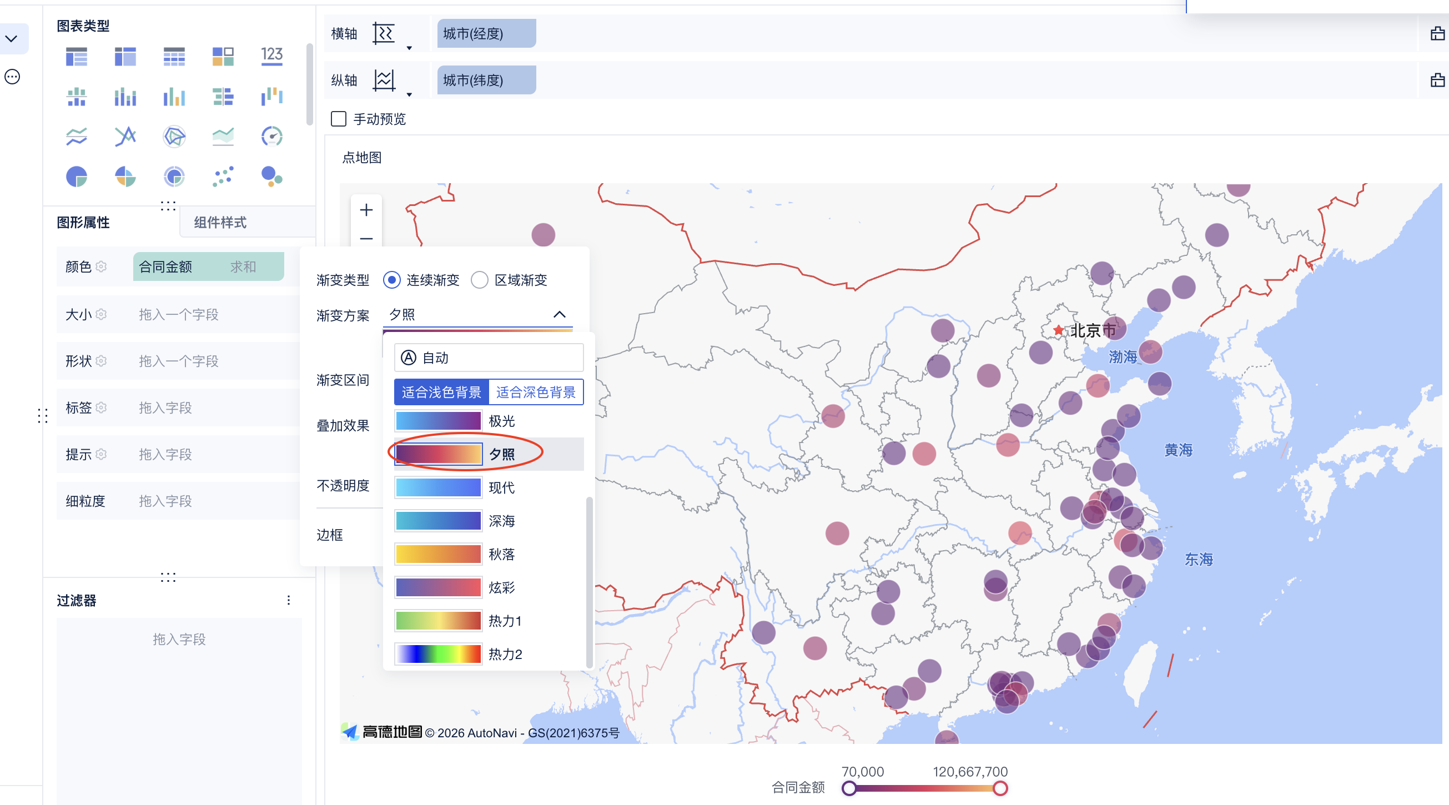
Task: Click the map zoom out minus button
Action: [x=366, y=239]
